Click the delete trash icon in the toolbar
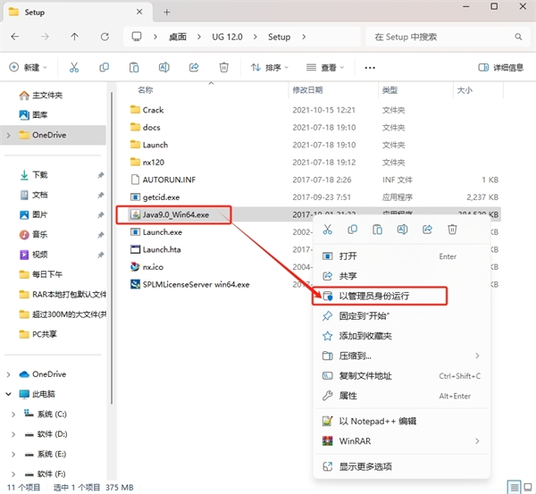Image resolution: width=536 pixels, height=494 pixels. click(x=224, y=68)
